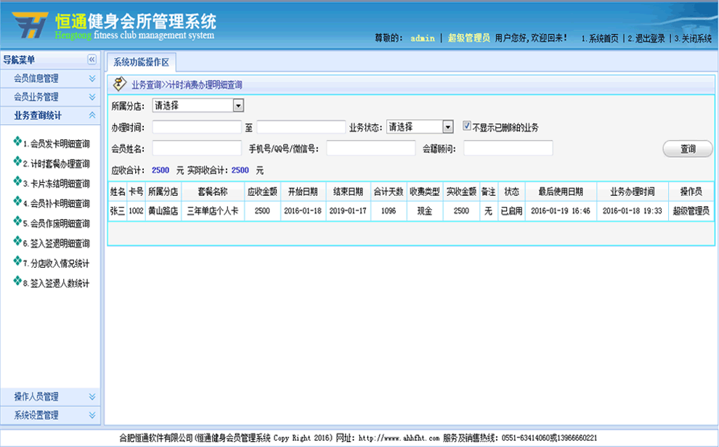
Task: Click the green icon beside 签入签退人数统计
Action: [x=17, y=281]
